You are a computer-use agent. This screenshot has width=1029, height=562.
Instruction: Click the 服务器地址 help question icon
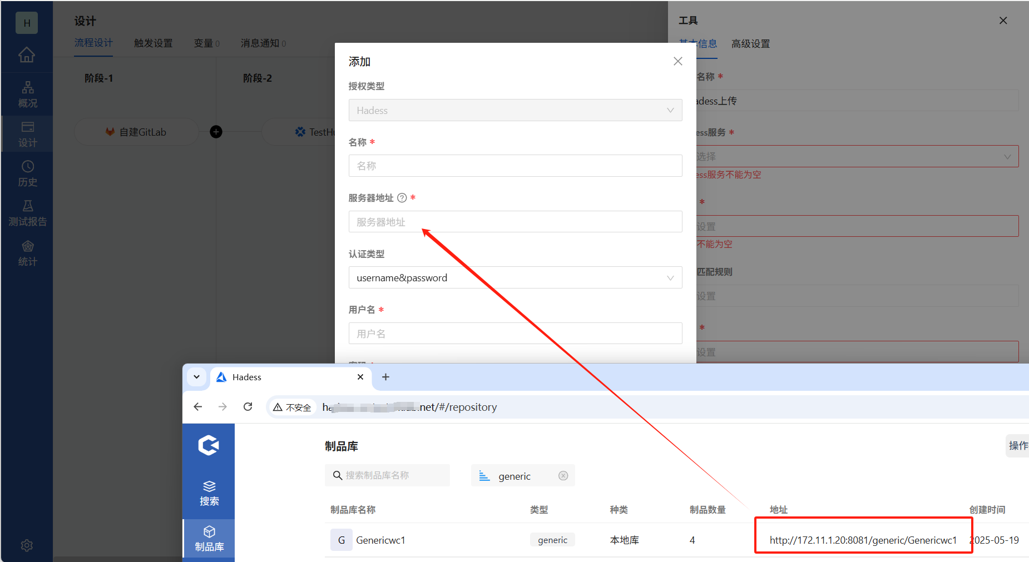click(x=402, y=198)
